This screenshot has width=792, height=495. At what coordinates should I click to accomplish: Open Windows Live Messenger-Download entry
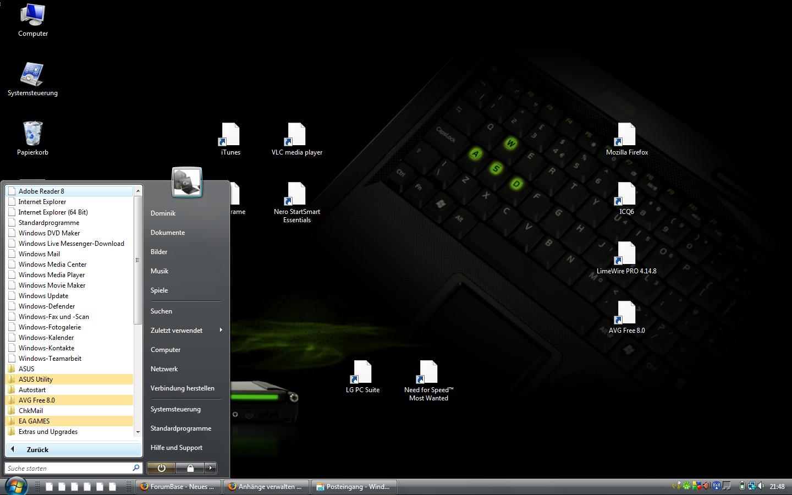[x=69, y=244]
